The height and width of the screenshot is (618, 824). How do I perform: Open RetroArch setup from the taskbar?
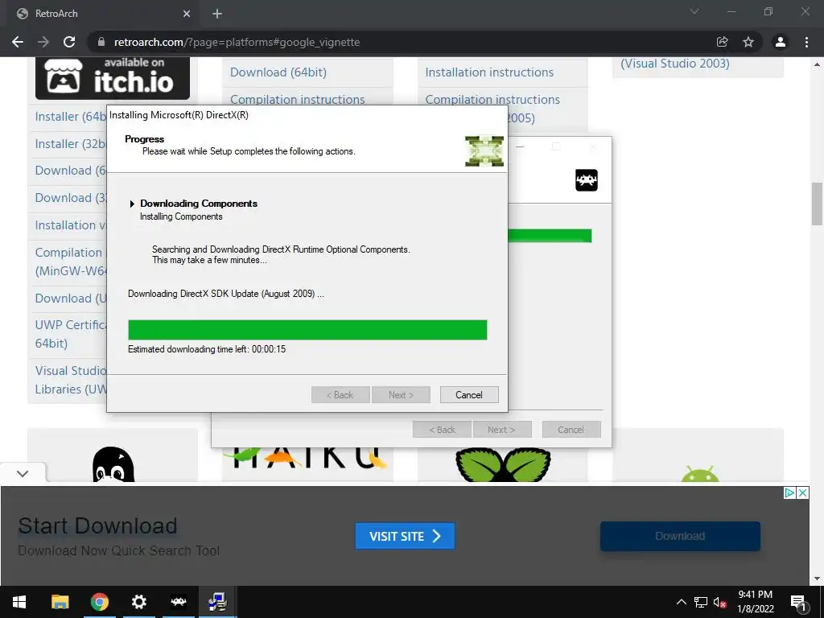[x=178, y=602]
